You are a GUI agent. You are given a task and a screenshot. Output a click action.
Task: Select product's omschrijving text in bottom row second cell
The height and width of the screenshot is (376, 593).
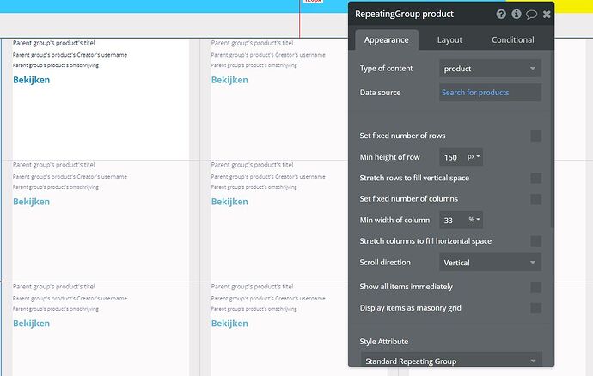pos(254,309)
